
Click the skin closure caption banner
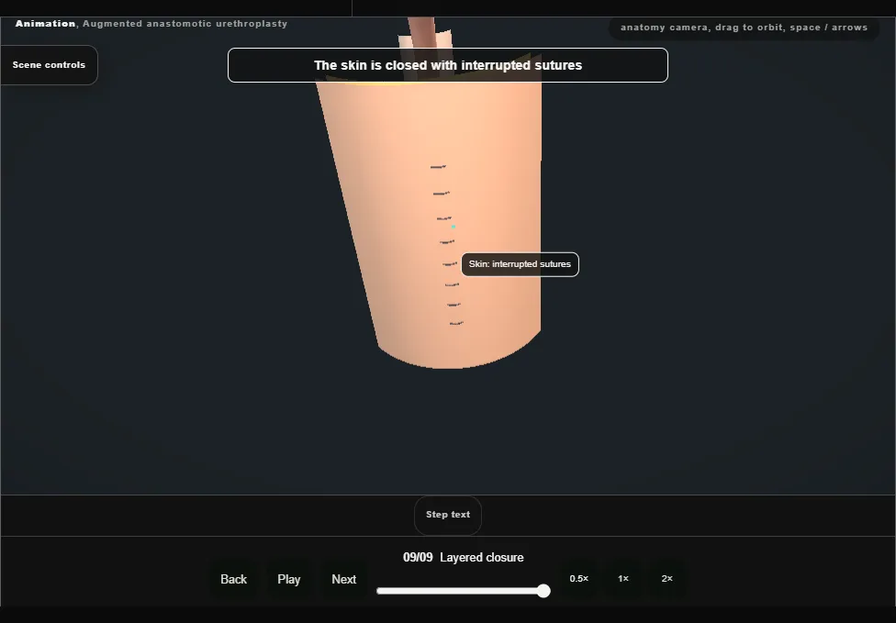[x=448, y=65]
